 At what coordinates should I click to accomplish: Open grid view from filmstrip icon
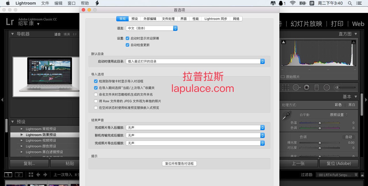point(31,174)
